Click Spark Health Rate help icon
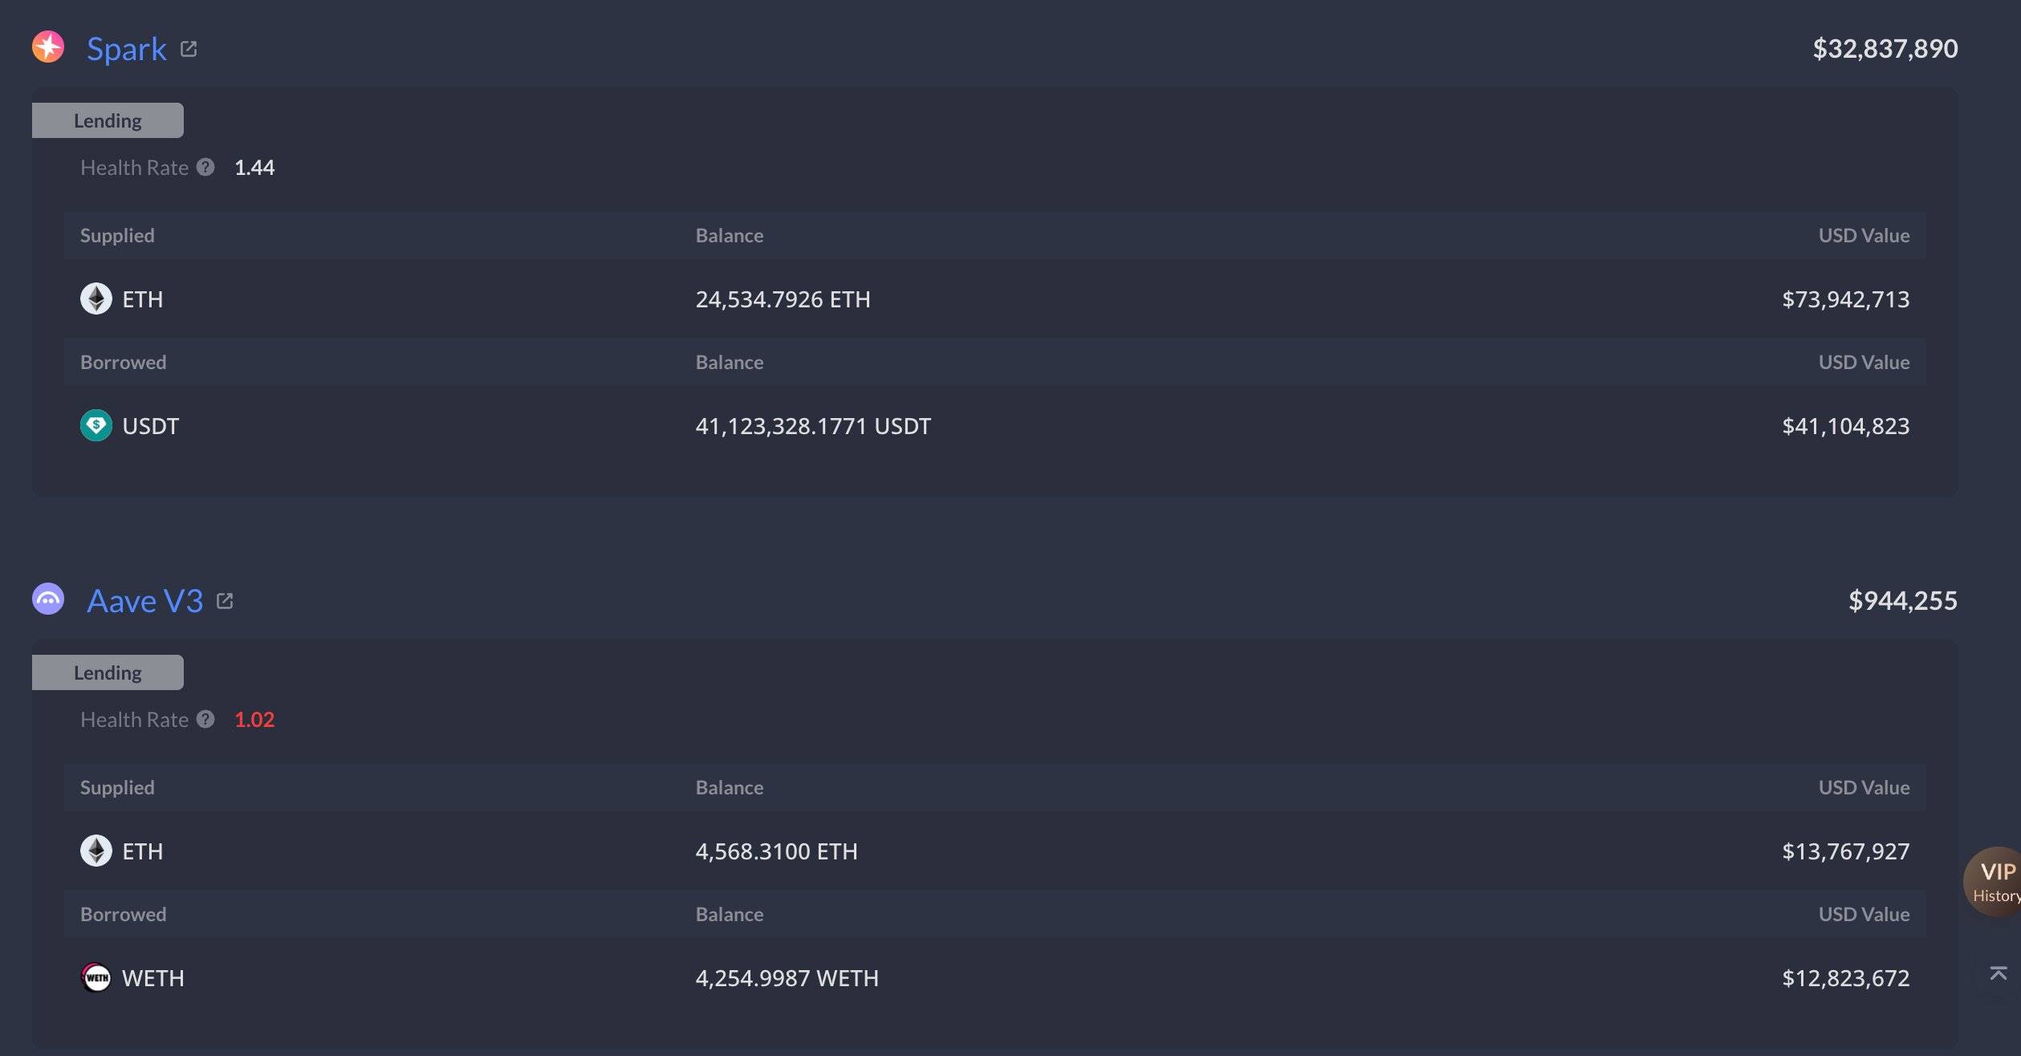Viewport: 2021px width, 1056px height. 205,167
